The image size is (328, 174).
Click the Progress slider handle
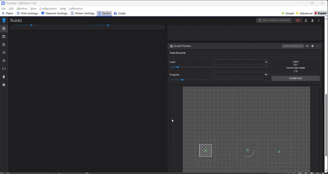click(182, 80)
